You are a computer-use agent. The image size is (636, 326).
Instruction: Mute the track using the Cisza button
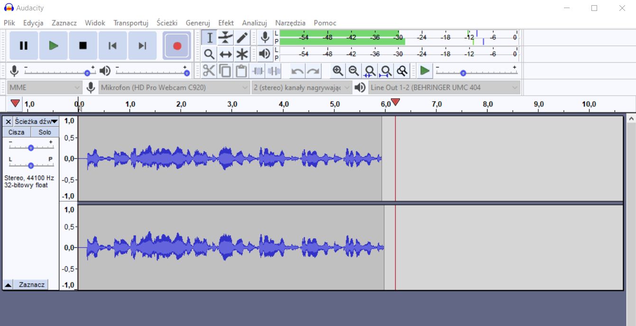click(17, 132)
